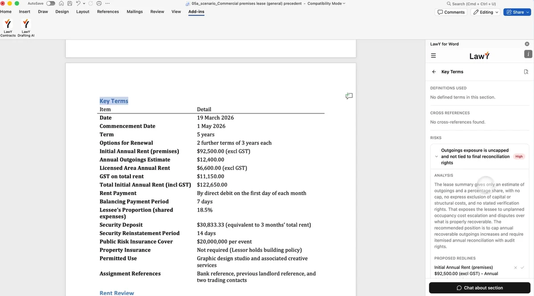Close the LawY for Word panel
This screenshot has width=534, height=296.
527,44
